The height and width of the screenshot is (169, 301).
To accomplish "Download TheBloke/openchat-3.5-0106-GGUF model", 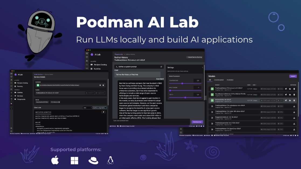I will (294, 123).
